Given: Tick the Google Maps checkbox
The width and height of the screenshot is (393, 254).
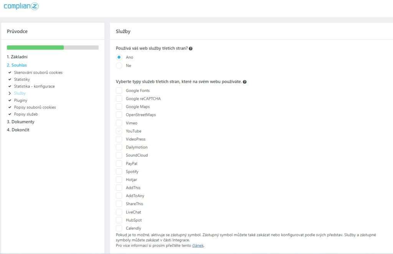Looking at the screenshot, I should (119, 106).
